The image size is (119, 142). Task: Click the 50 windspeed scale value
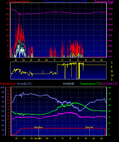[7, 3]
